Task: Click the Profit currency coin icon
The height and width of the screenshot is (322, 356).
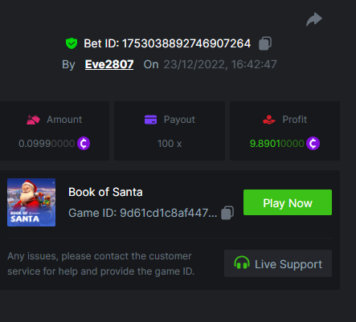Action: [313, 144]
